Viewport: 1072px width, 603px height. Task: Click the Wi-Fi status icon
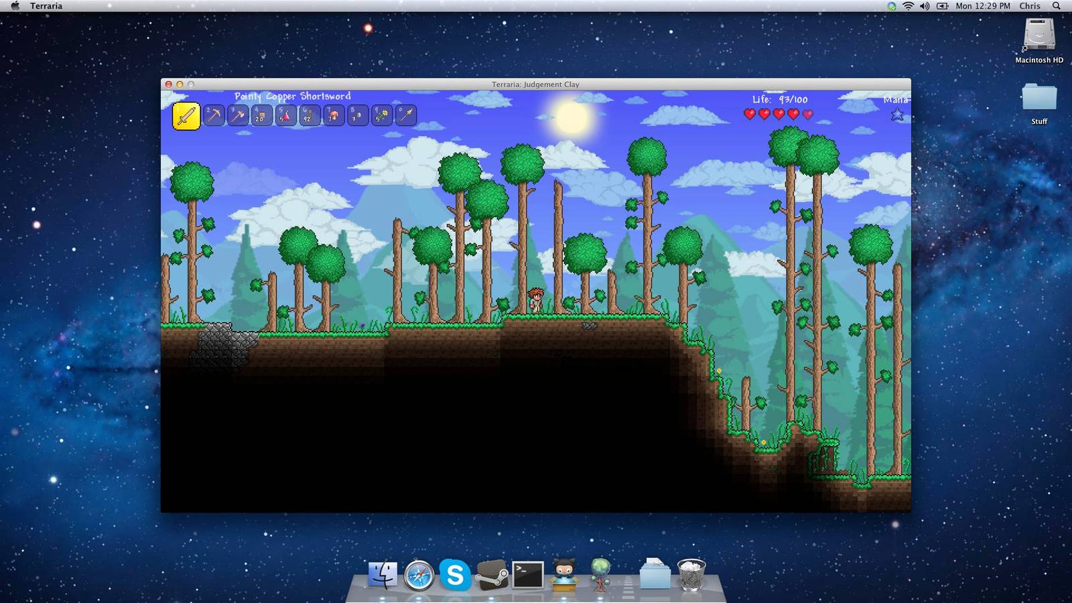(909, 6)
